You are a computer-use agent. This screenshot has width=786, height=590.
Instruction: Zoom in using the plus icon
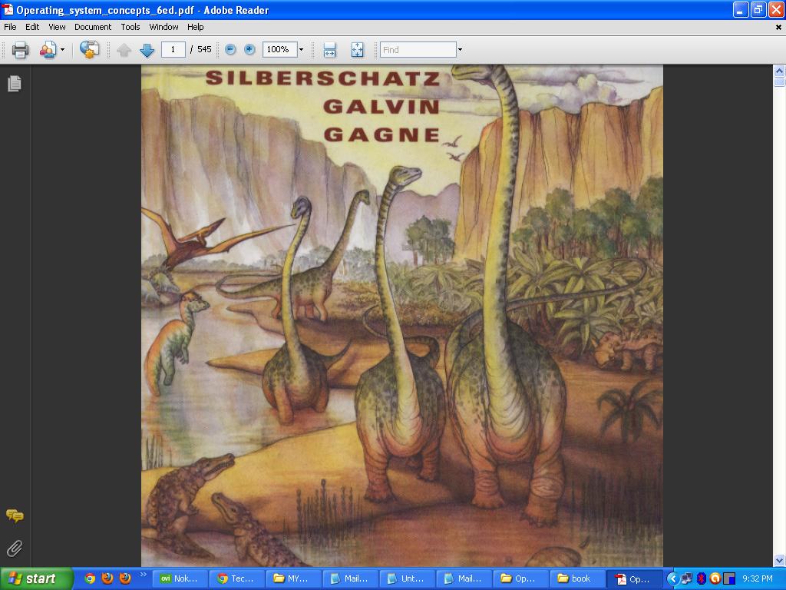coord(249,49)
